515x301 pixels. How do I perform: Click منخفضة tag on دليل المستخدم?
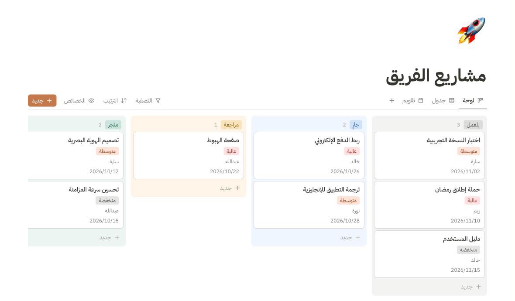click(468, 250)
